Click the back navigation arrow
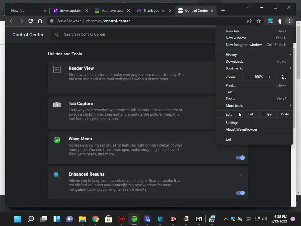 [12, 21]
